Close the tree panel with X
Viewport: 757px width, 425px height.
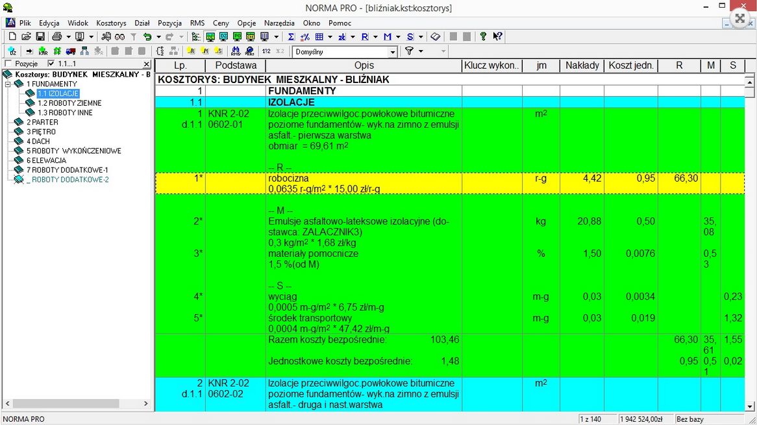[147, 64]
